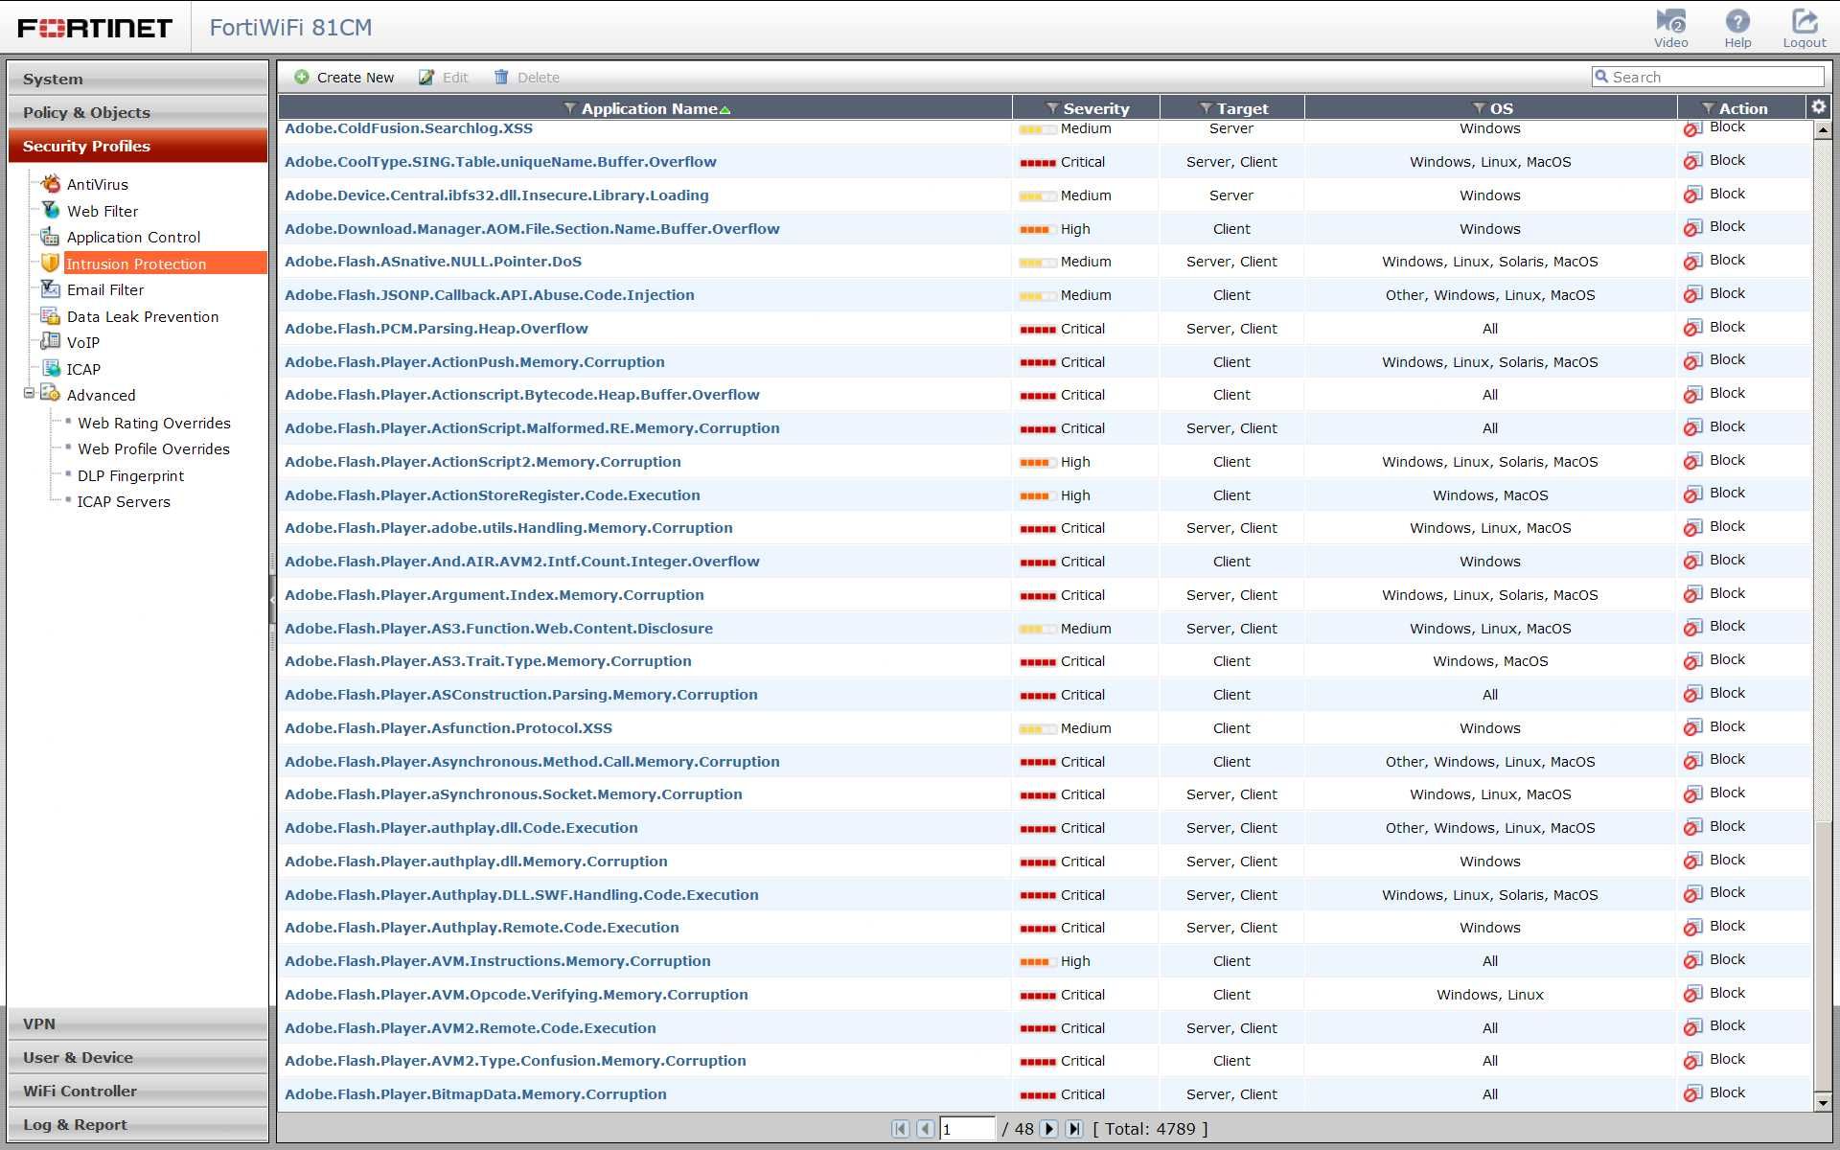Expand the WiFi Controller section
The image size is (1840, 1150).
coord(137,1091)
